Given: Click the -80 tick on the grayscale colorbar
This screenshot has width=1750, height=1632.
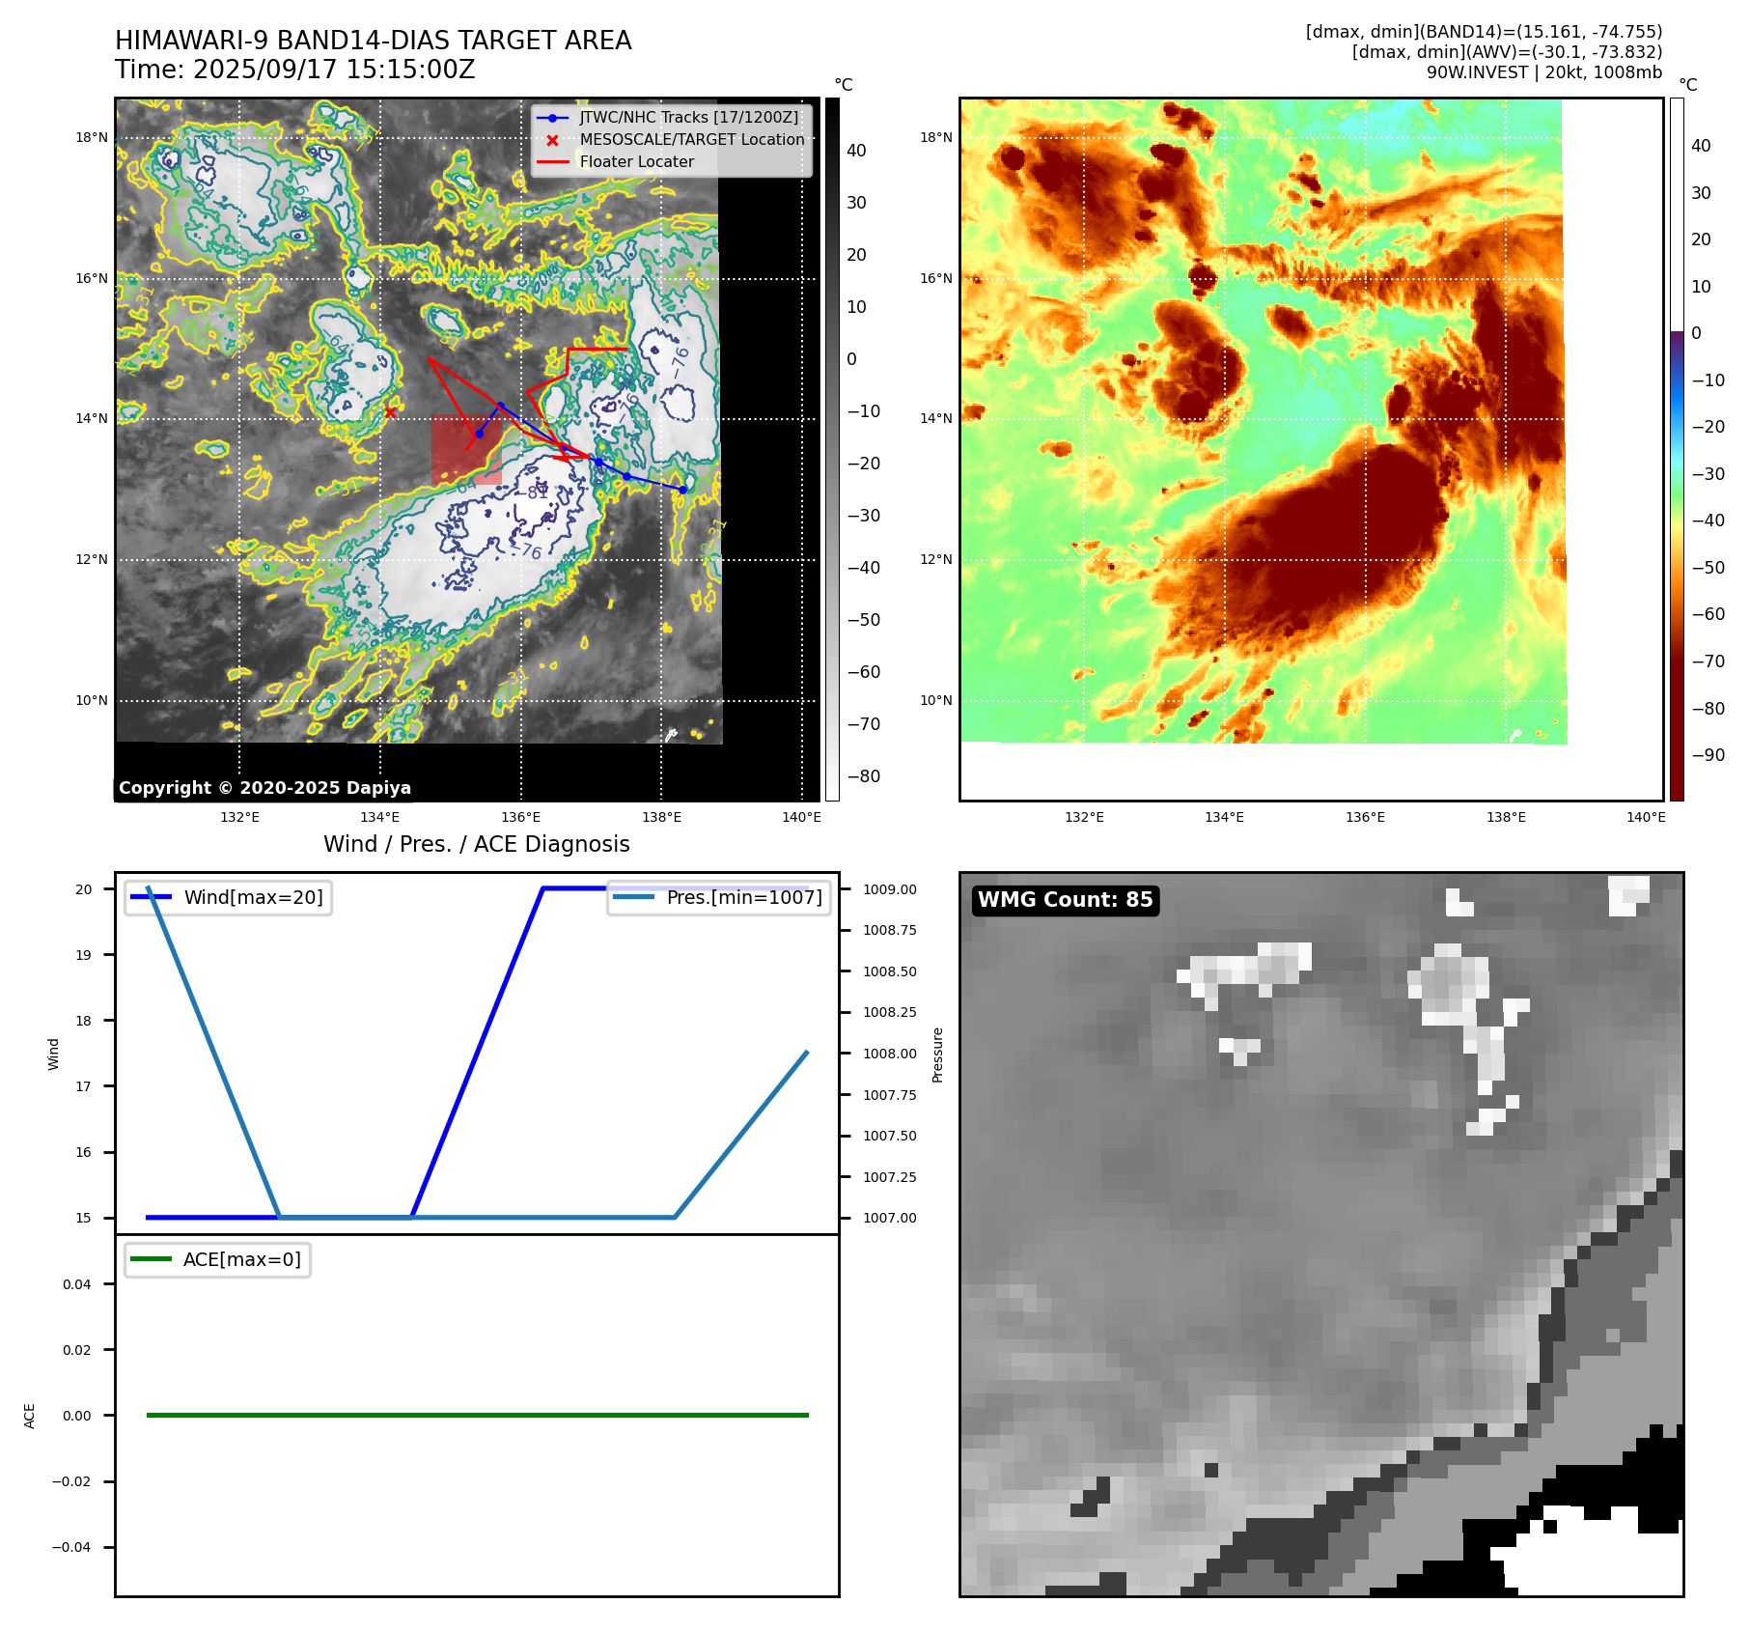Looking at the screenshot, I should click(863, 776).
